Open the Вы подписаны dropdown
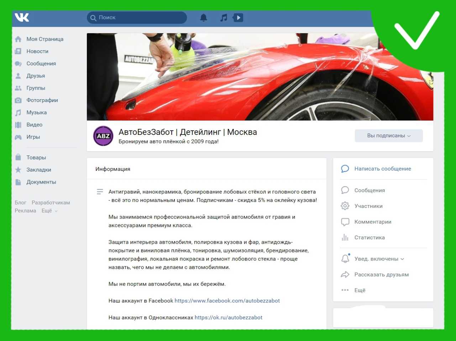 click(389, 136)
